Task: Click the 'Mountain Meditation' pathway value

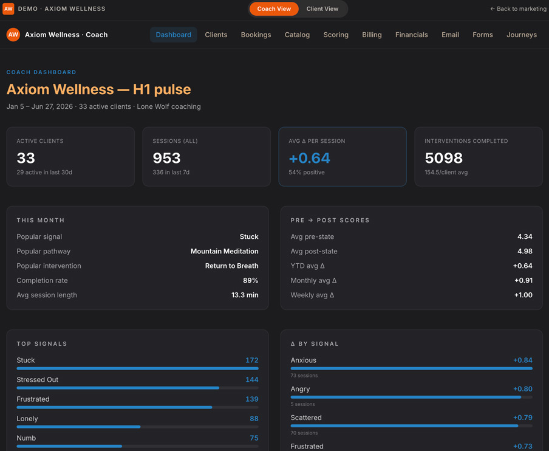Action: [225, 251]
